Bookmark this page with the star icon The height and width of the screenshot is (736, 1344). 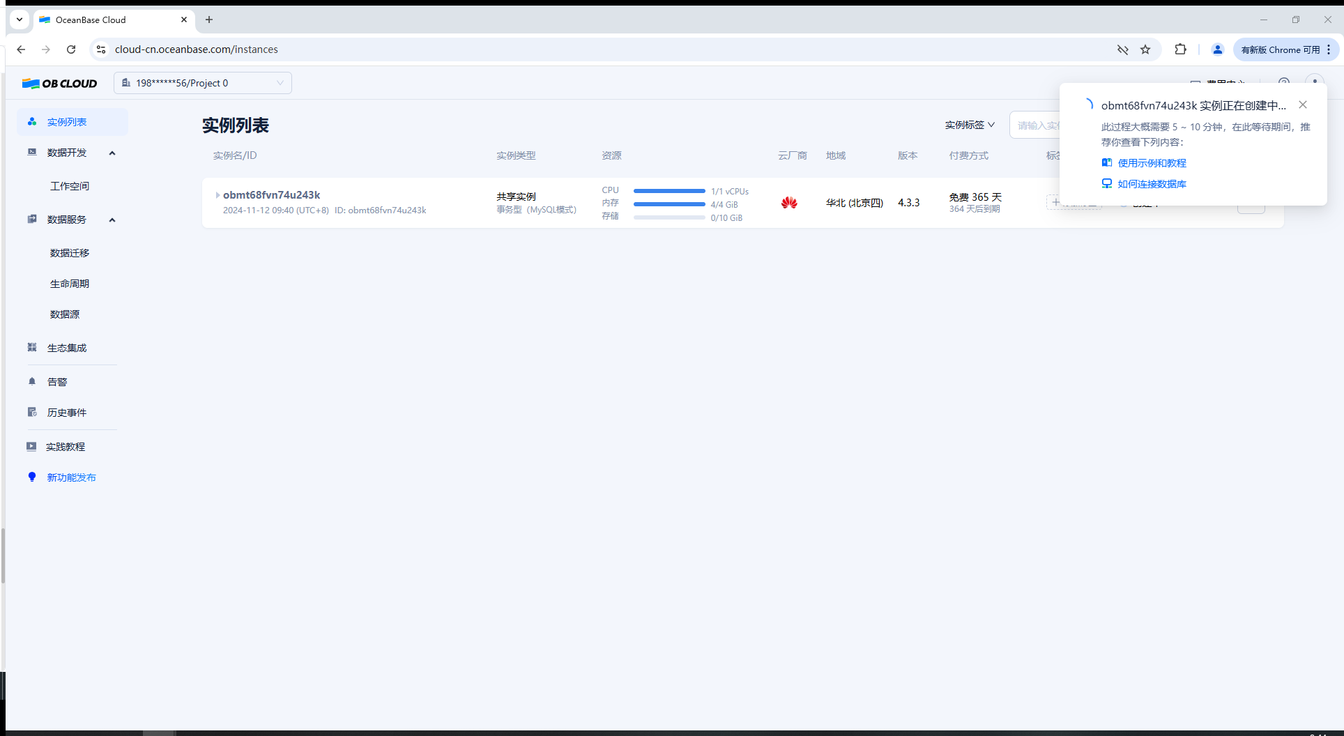tap(1145, 49)
